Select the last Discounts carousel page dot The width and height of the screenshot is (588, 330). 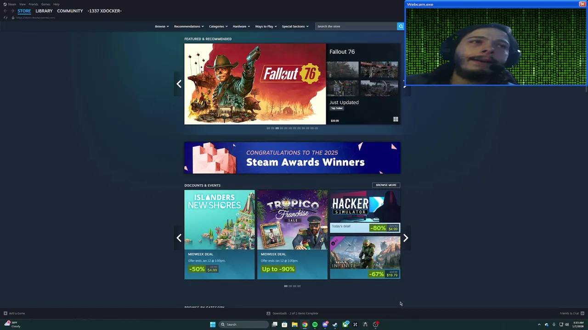point(299,286)
